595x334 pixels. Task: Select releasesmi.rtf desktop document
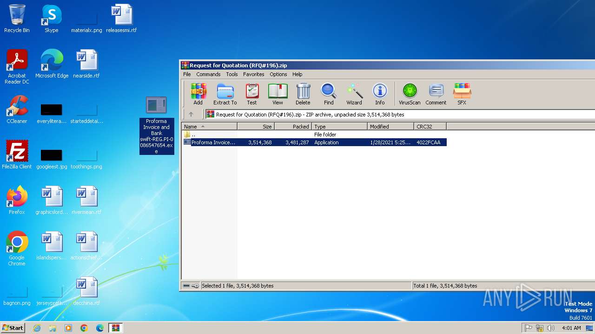coord(121,19)
